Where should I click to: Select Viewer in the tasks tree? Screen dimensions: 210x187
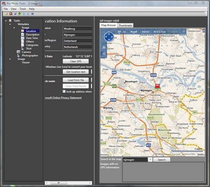(26, 62)
